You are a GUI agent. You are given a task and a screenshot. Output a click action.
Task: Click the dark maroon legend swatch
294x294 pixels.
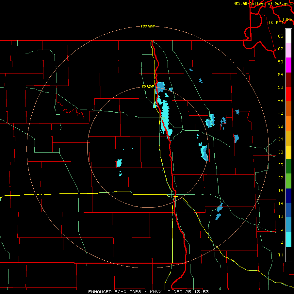(x=288, y=79)
